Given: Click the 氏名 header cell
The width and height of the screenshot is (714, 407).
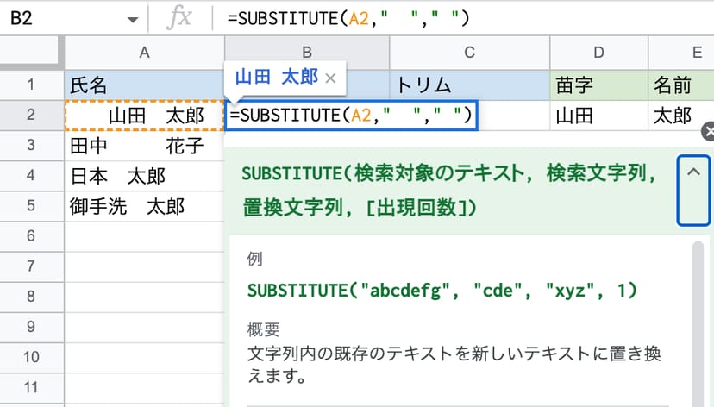Looking at the screenshot, I should coord(144,85).
